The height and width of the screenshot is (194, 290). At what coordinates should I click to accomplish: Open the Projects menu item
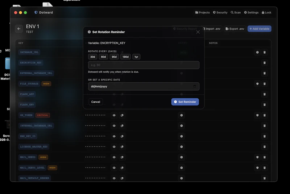(x=202, y=12)
